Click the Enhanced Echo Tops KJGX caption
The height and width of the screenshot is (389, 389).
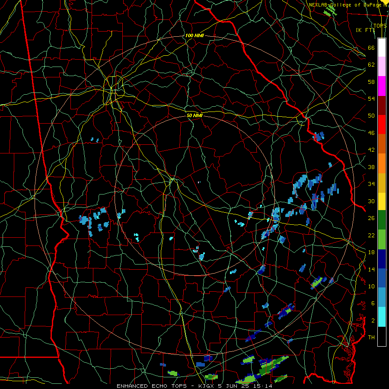[194, 386]
